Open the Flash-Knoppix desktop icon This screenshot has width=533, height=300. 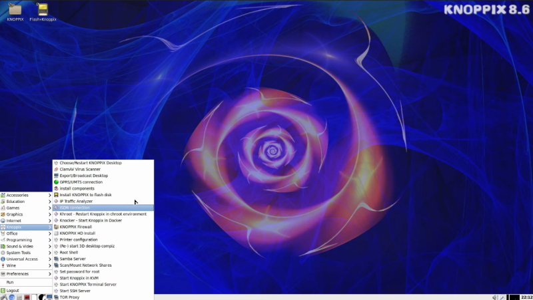tap(43, 9)
